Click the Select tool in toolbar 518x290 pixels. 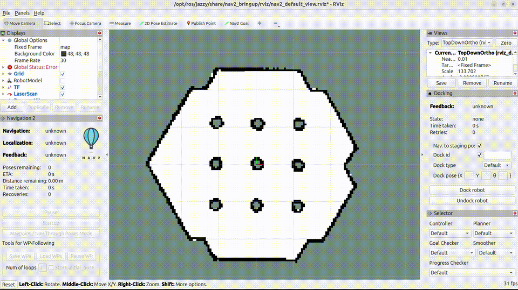[x=52, y=23]
